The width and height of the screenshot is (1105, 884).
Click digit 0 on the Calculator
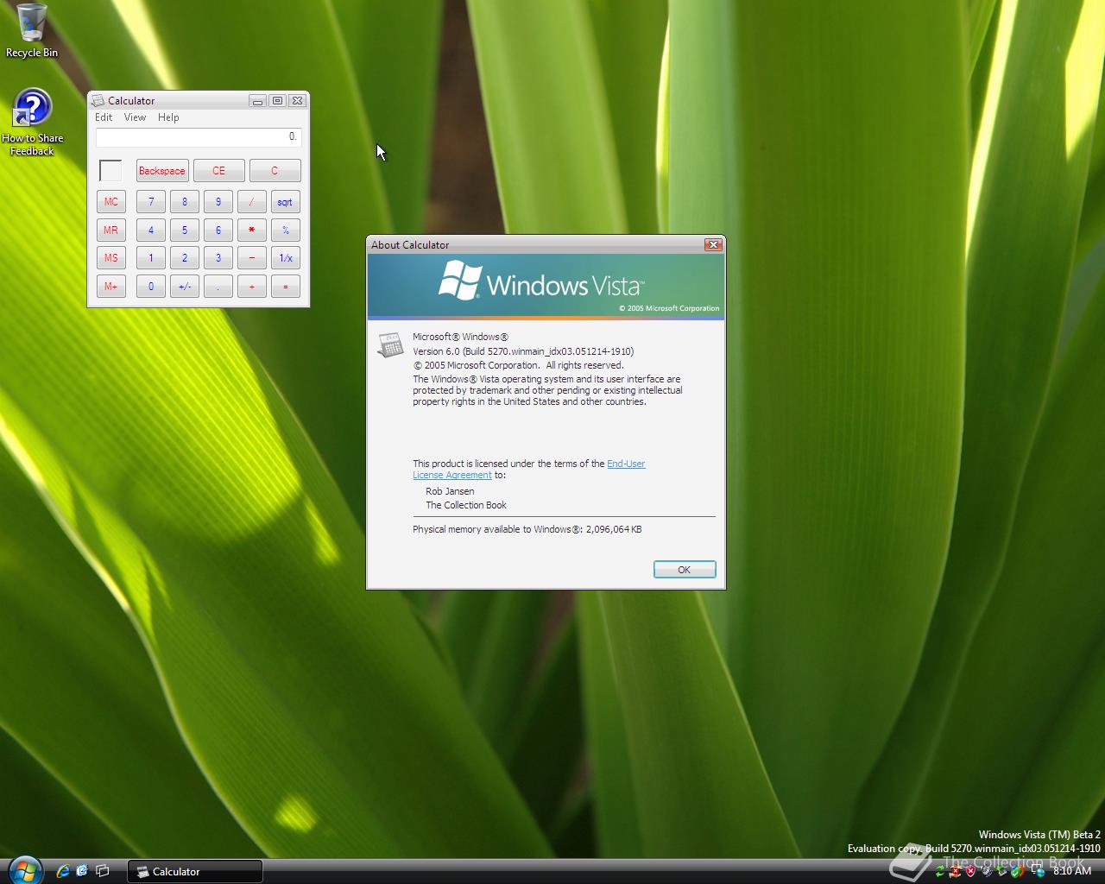tap(151, 287)
